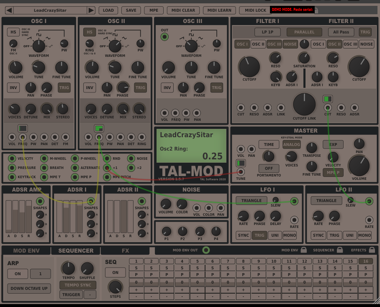Click the OSC III OUT jack
The width and height of the screenshot is (380, 307).
point(164,37)
